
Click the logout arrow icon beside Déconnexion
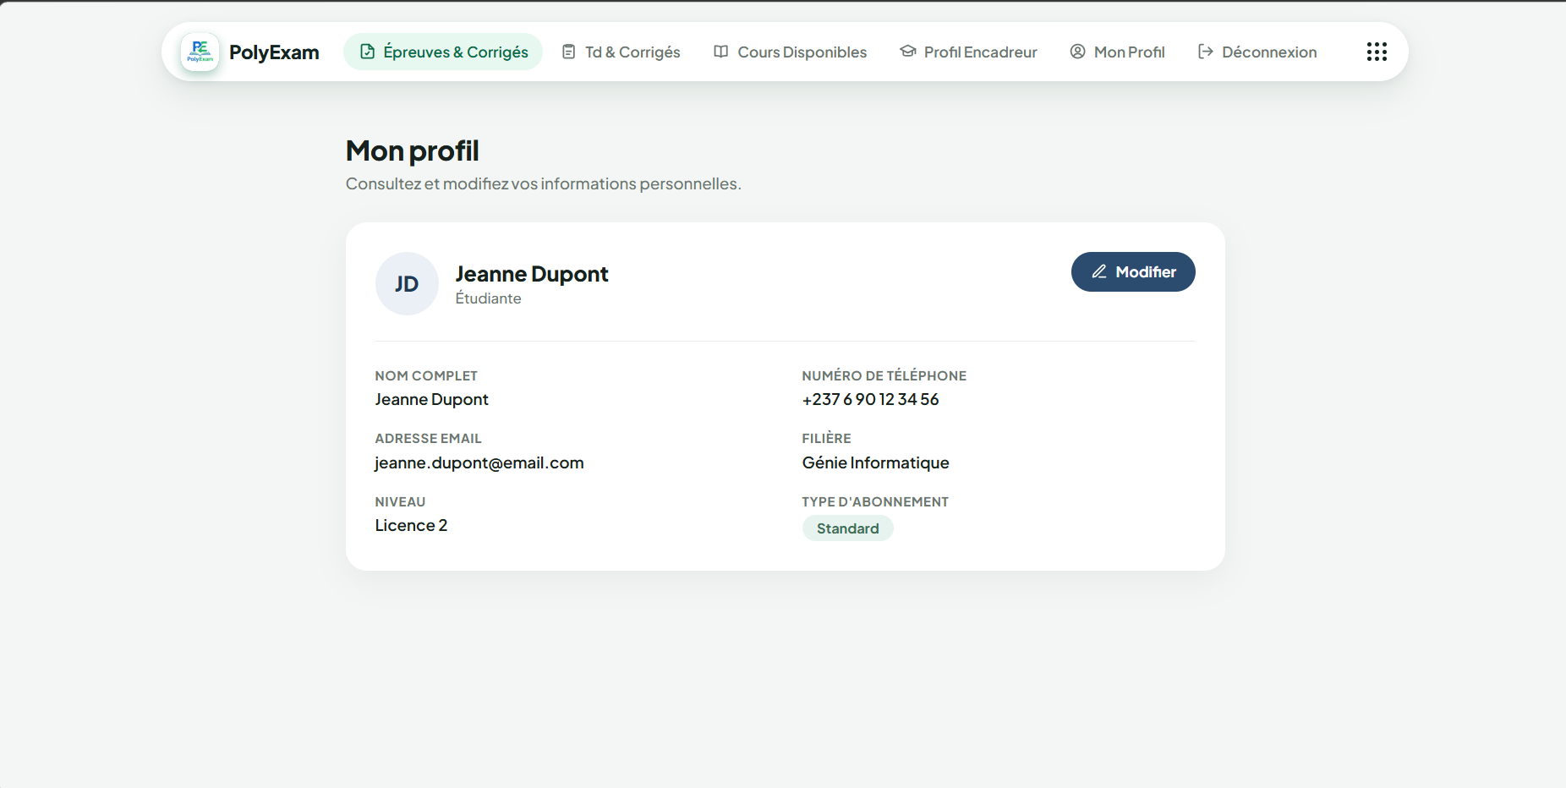[1206, 52]
